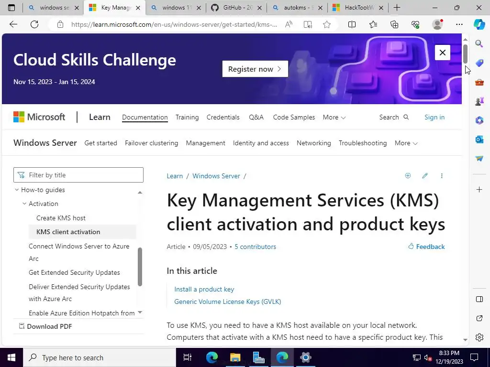The image size is (490, 367).
Task: Open the Code Samples nav item
Action: pos(294,118)
